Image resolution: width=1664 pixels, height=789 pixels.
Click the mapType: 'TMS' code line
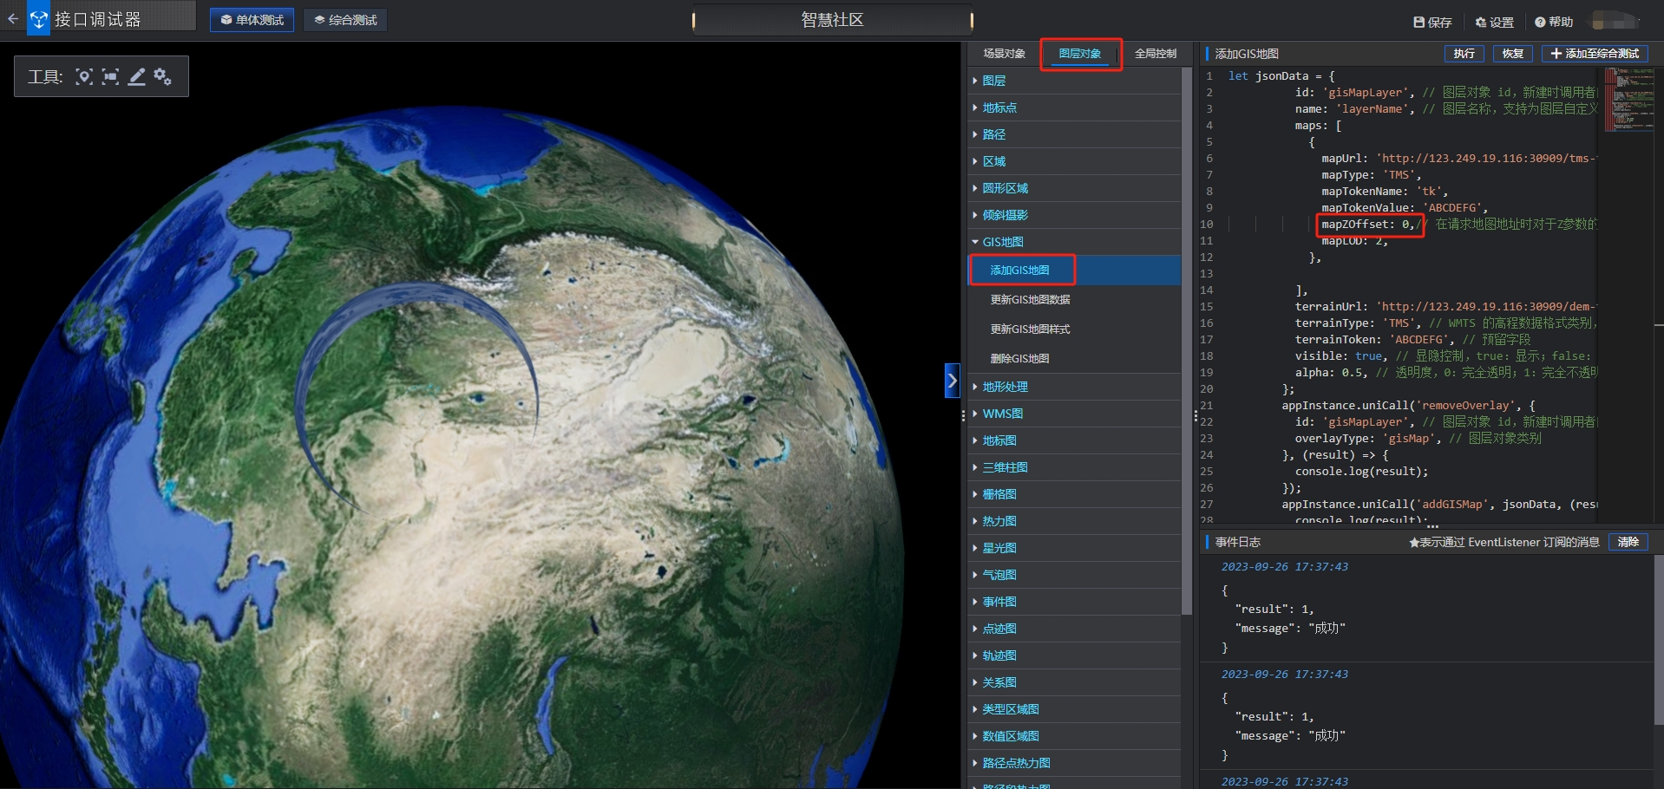pyautogui.click(x=1371, y=175)
